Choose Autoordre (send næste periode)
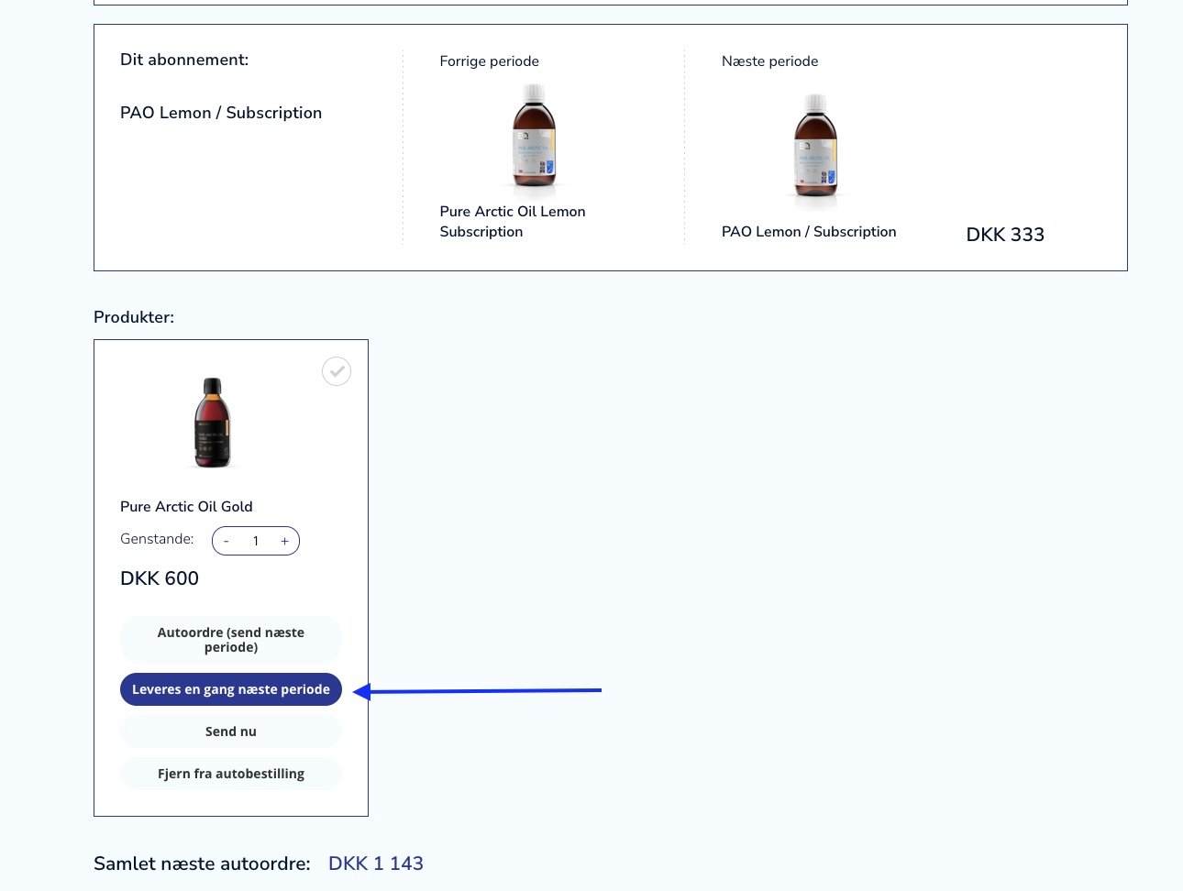This screenshot has width=1183, height=891. point(231,640)
